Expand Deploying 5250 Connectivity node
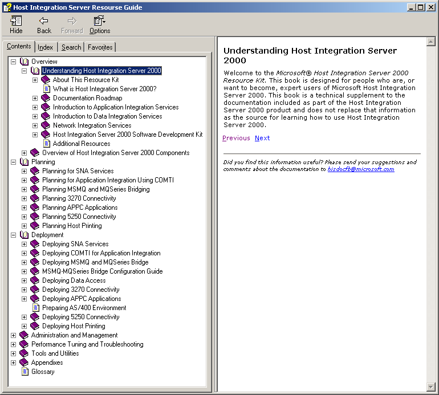Image resolution: width=439 pixels, height=395 pixels. 25,317
